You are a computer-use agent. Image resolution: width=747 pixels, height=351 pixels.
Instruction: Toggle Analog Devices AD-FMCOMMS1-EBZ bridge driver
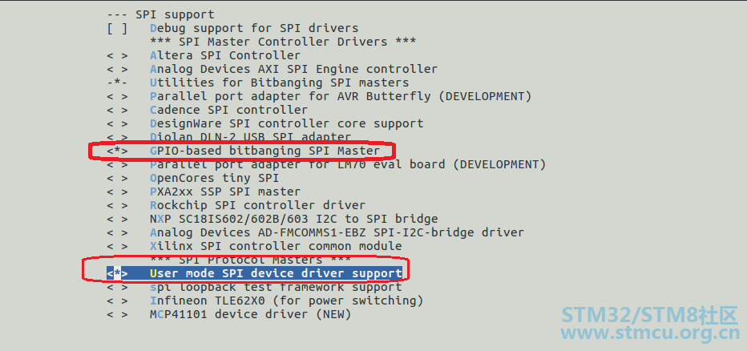point(315,232)
